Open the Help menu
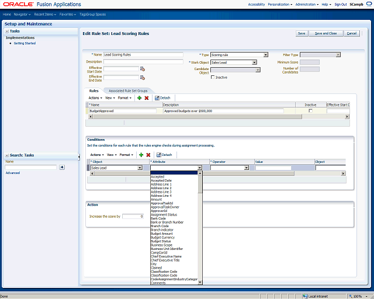 point(326,4)
